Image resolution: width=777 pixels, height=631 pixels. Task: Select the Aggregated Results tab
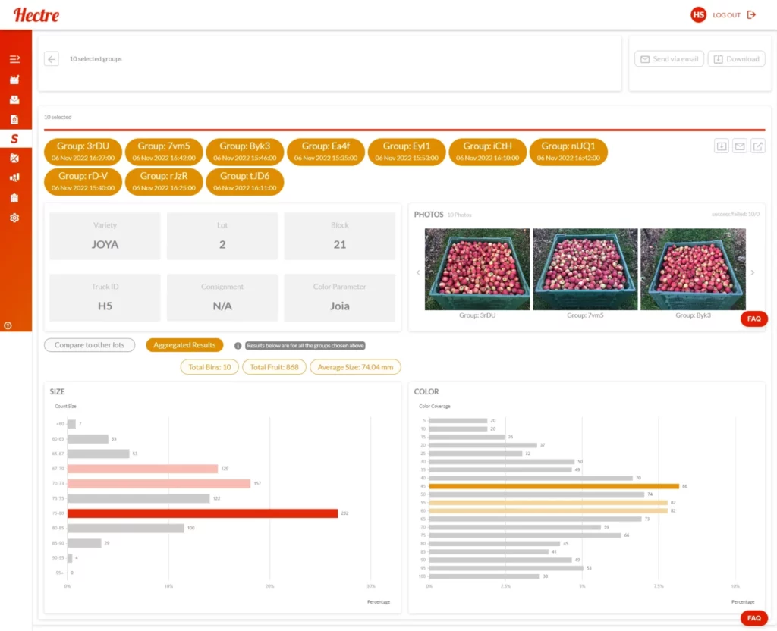pos(184,345)
